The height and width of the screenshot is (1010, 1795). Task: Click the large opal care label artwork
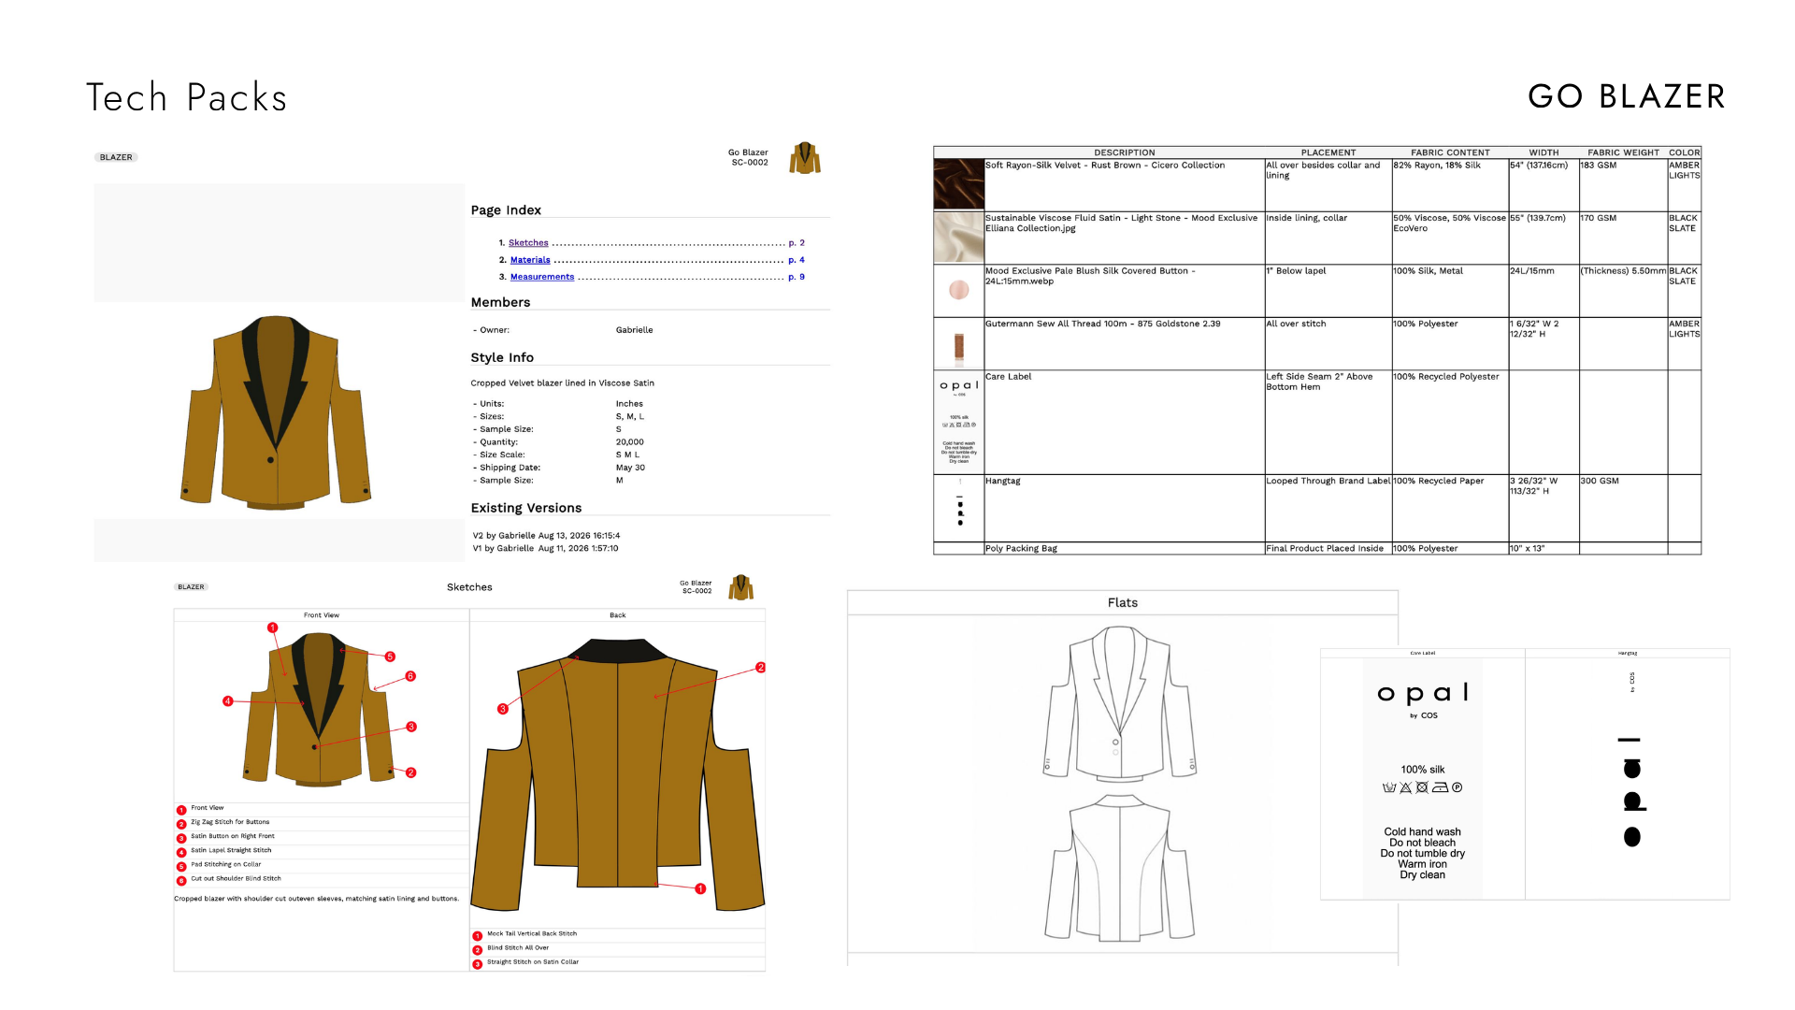click(x=1423, y=778)
